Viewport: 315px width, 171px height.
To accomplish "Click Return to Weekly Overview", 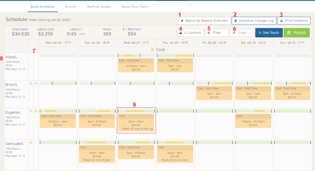I will [x=204, y=20].
